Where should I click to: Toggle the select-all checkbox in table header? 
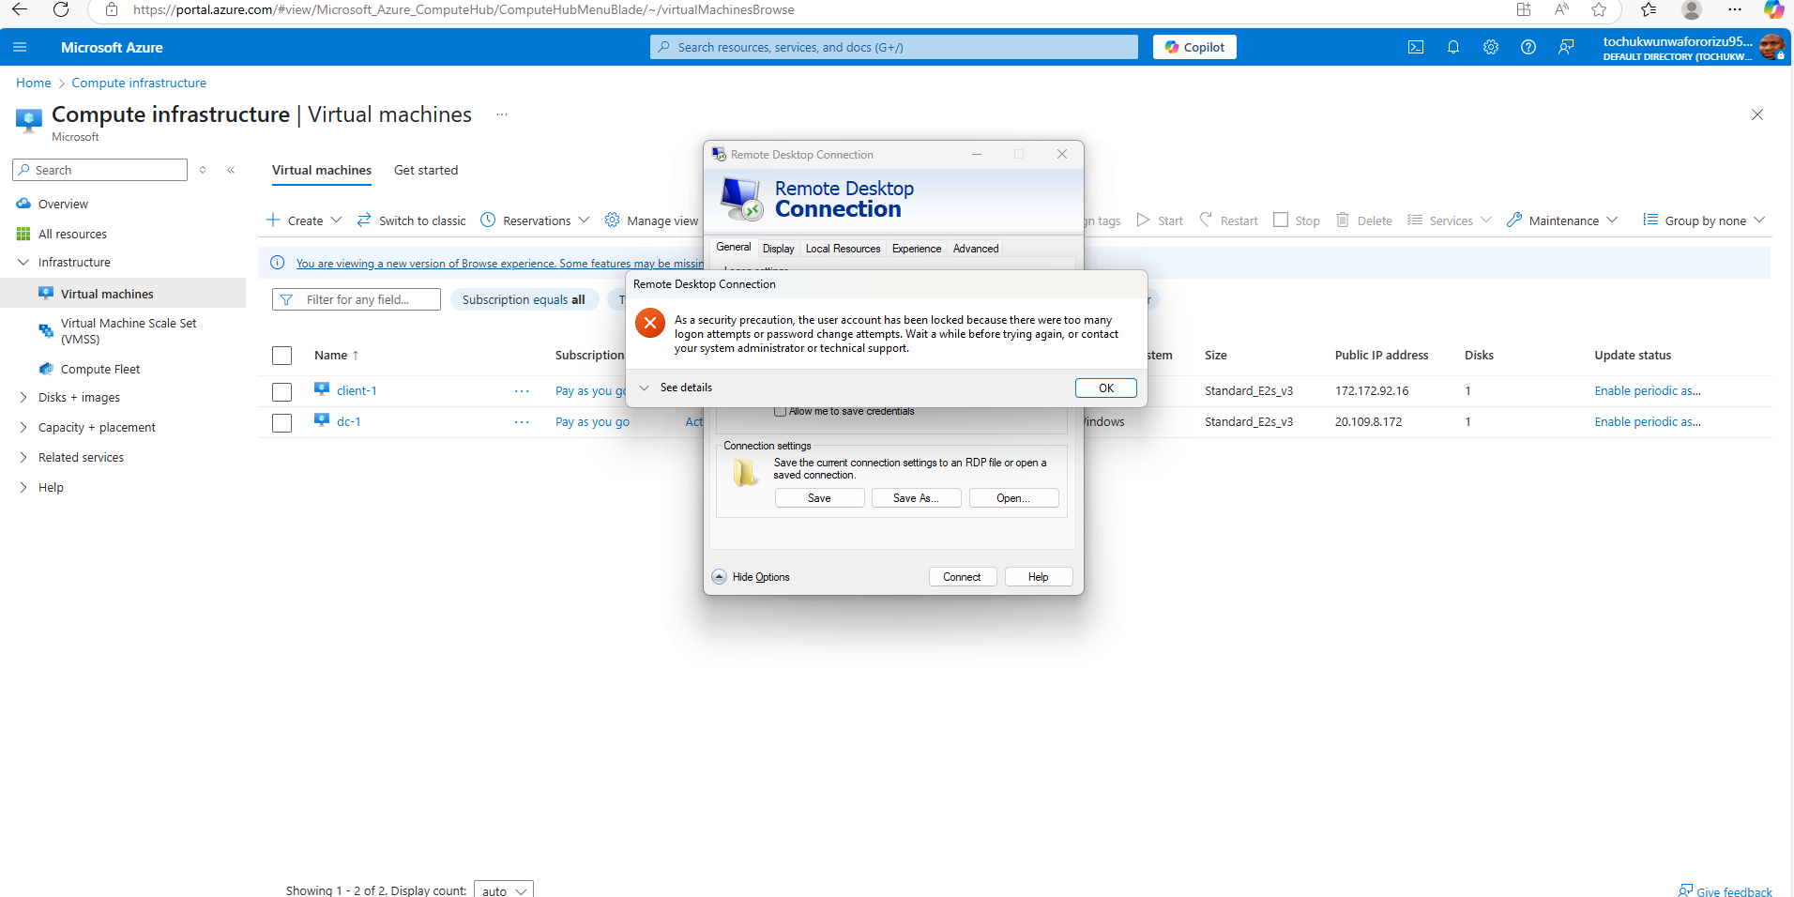pyautogui.click(x=281, y=356)
